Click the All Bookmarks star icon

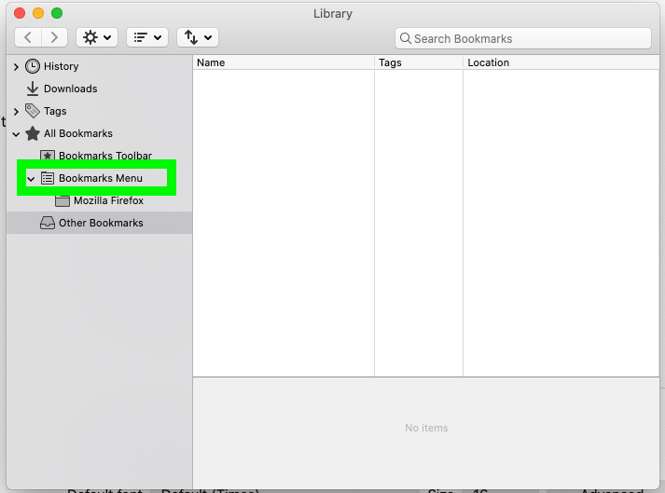pyautogui.click(x=33, y=133)
